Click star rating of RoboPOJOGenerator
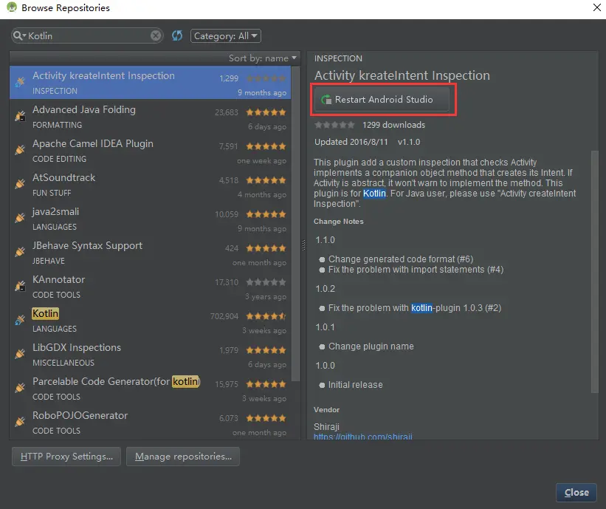 pos(266,418)
